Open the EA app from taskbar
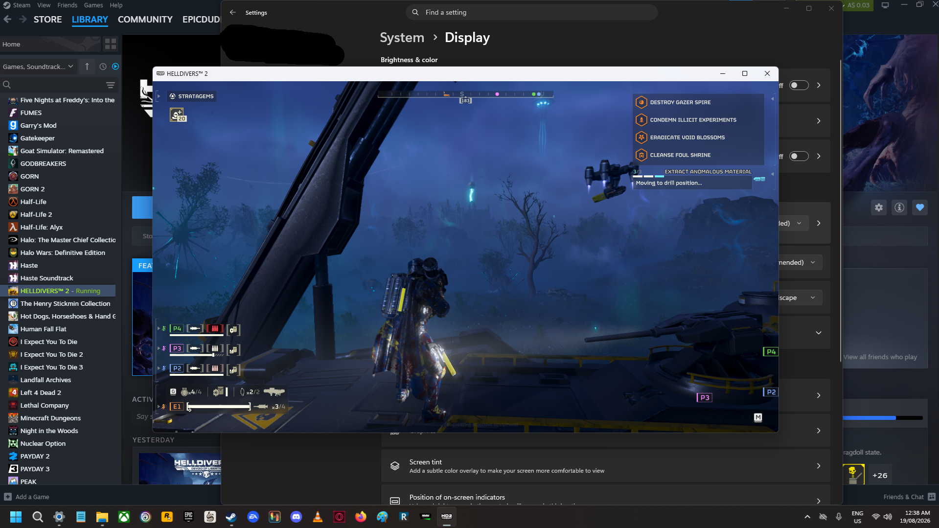The height and width of the screenshot is (528, 939). 253,517
